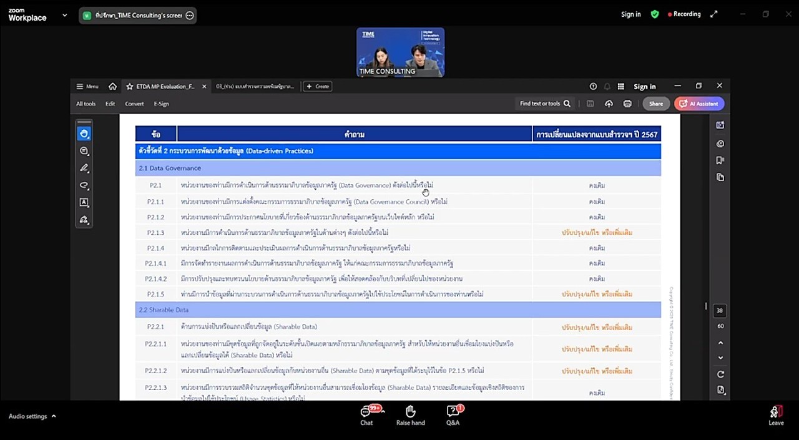Open the All tools menu

(x=86, y=104)
